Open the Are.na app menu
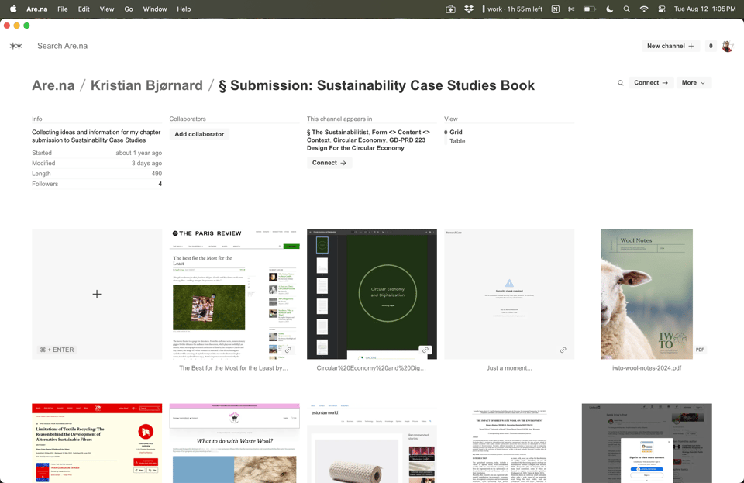The width and height of the screenshot is (744, 483). coord(37,9)
